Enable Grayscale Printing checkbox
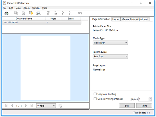156x117 pixels. click(95, 94)
